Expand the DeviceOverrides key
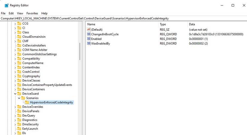The image size is (247, 135). pos(15,107)
